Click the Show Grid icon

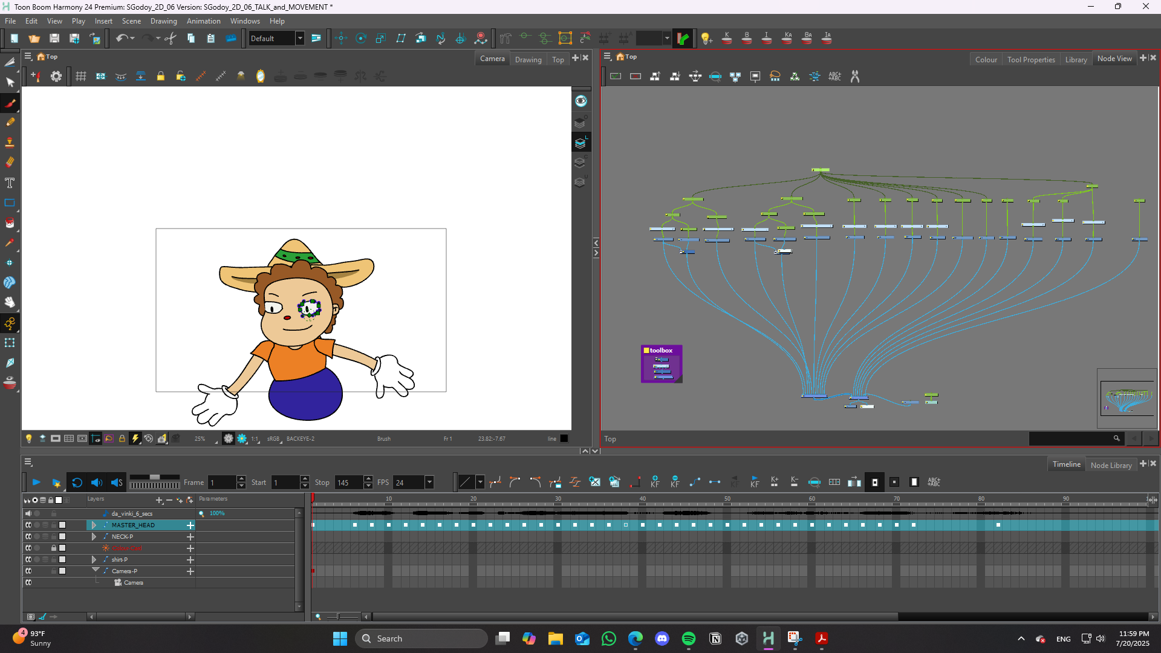81,76
